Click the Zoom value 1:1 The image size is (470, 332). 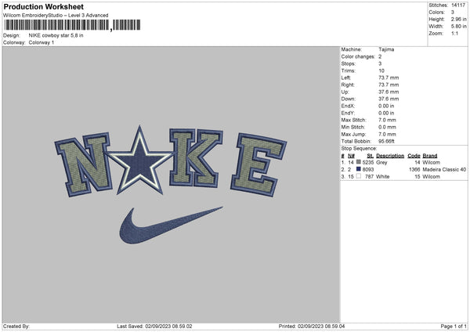click(454, 34)
